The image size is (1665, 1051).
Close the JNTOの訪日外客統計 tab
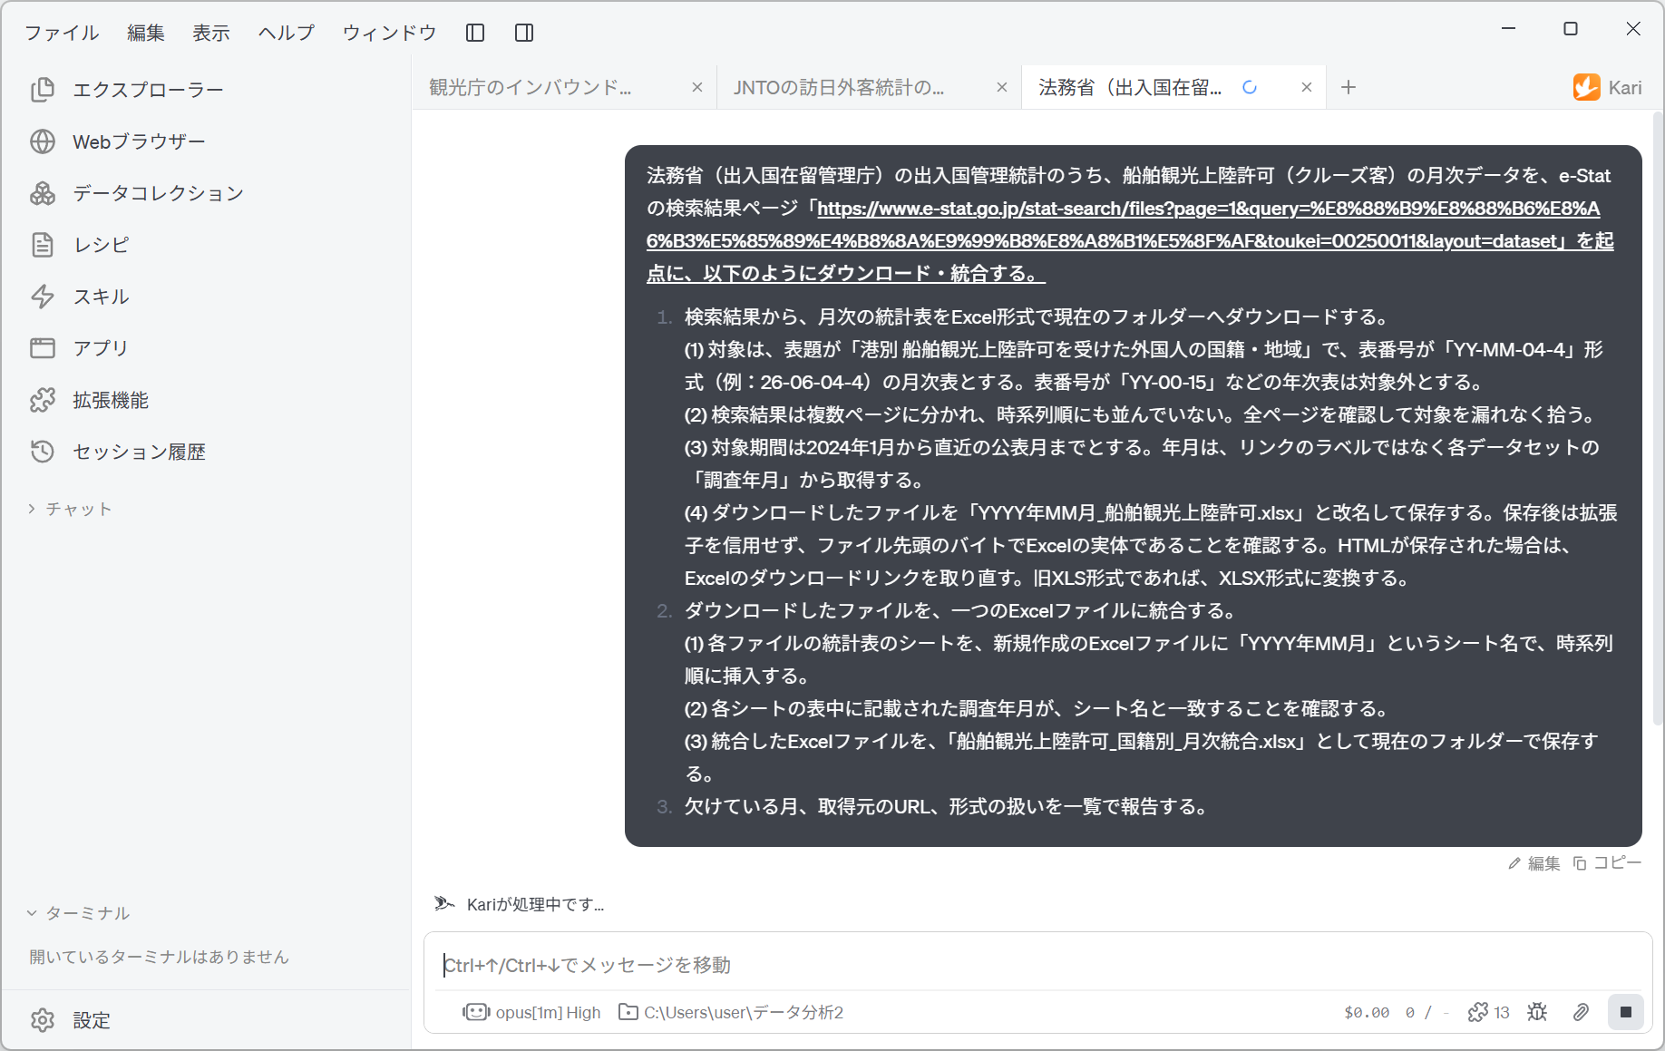point(1002,87)
